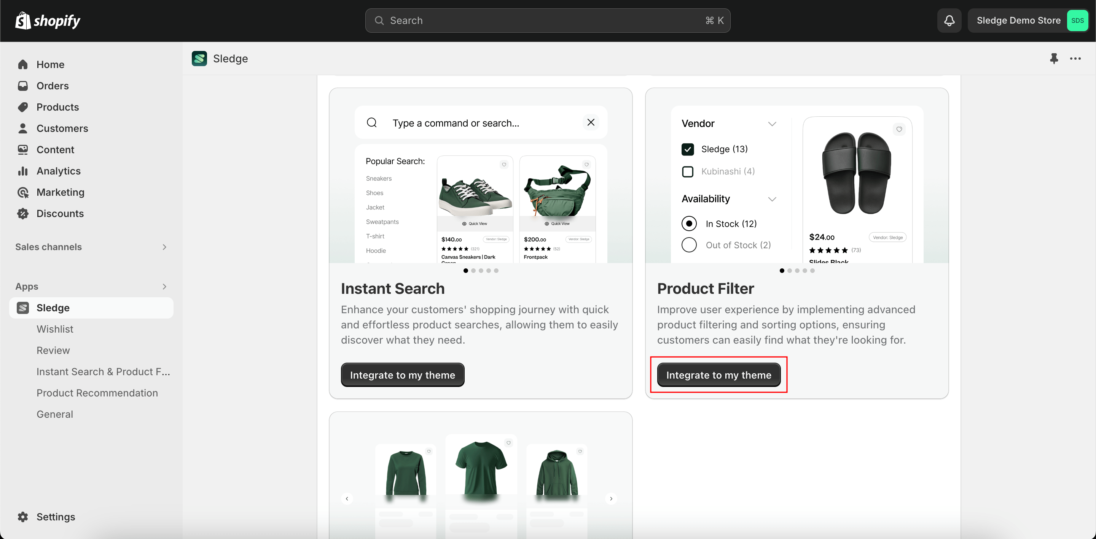
Task: Click the notifications bell icon
Action: (x=949, y=21)
